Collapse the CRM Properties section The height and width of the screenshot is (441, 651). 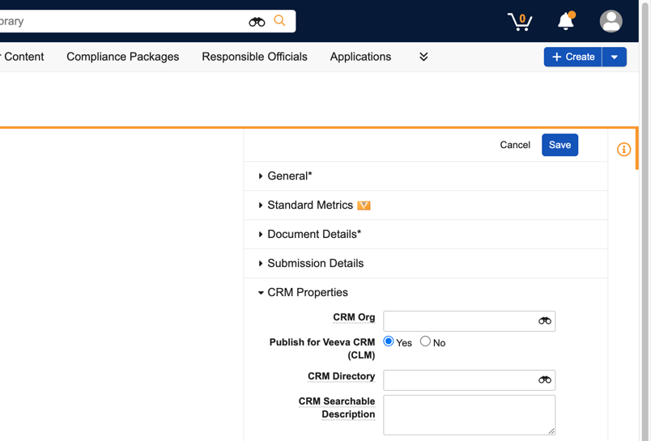click(307, 292)
